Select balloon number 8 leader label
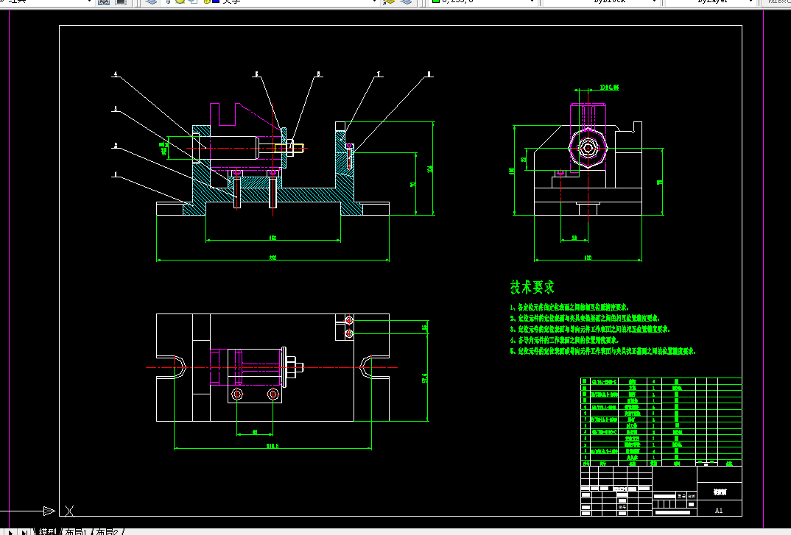 pos(429,74)
